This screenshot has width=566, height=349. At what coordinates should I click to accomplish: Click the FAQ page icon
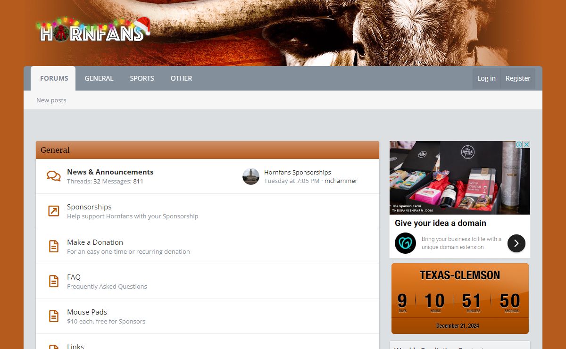tap(54, 281)
